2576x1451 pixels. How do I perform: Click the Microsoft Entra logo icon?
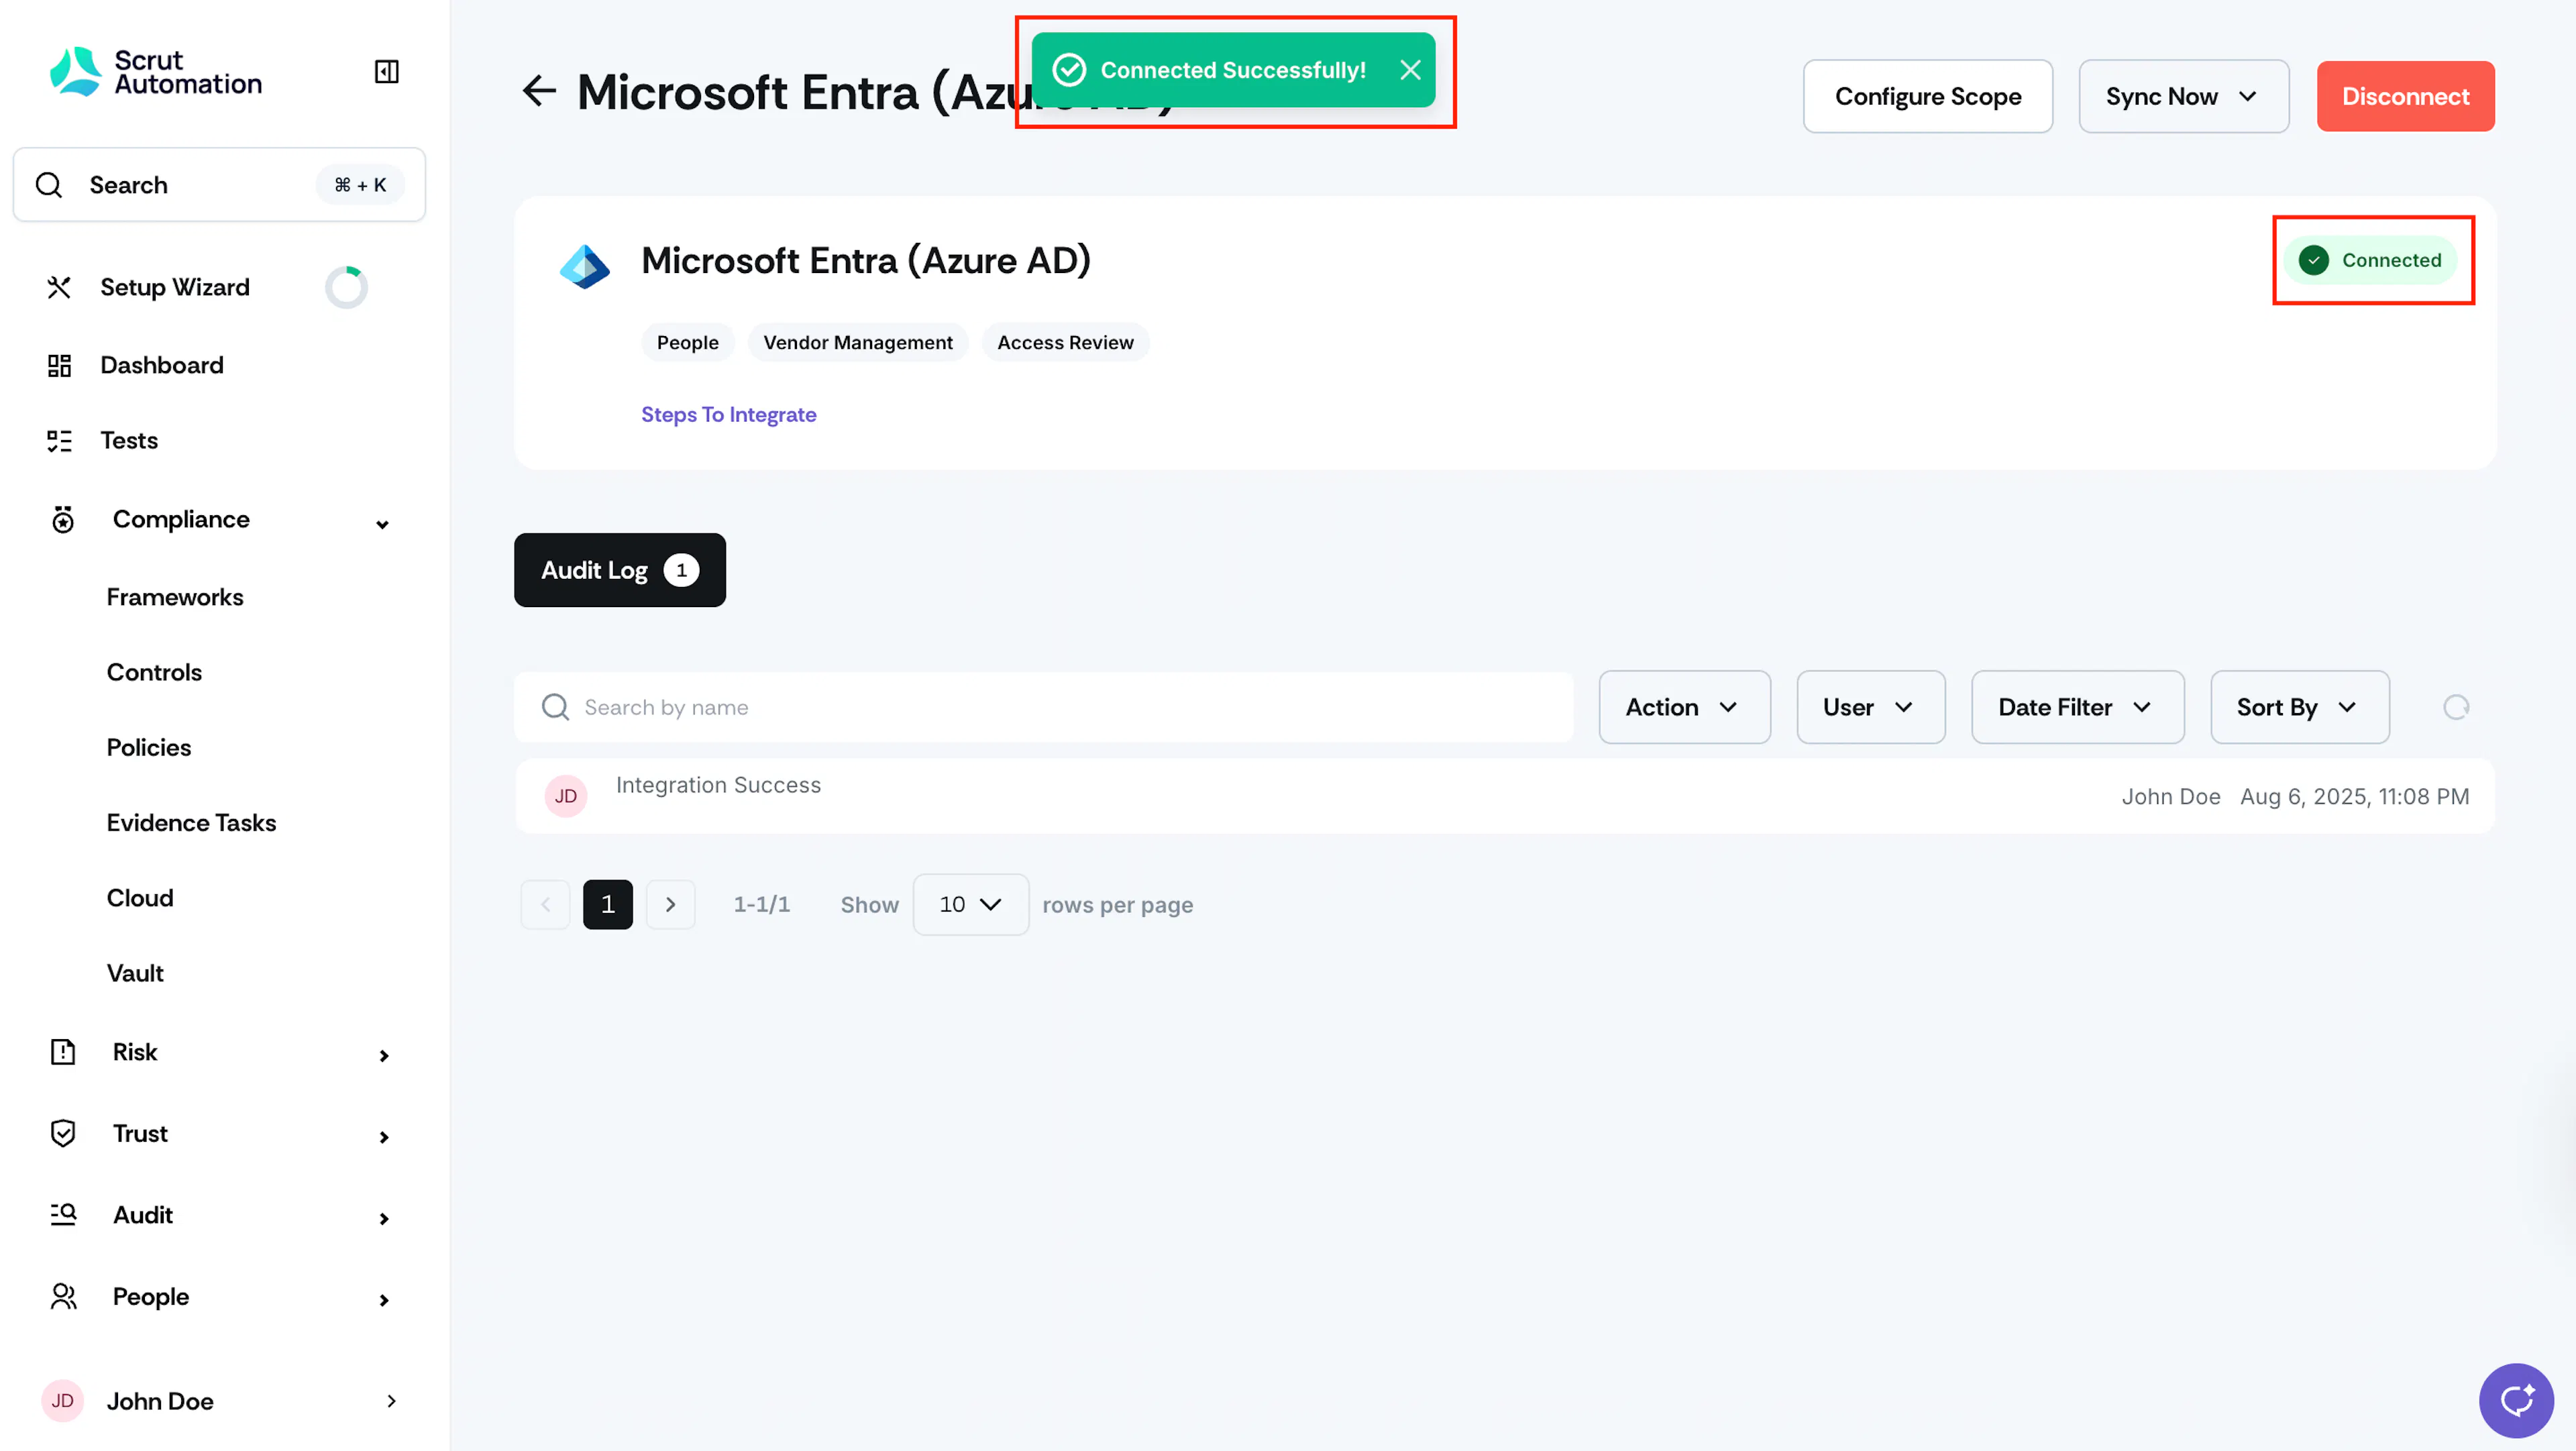click(x=584, y=266)
